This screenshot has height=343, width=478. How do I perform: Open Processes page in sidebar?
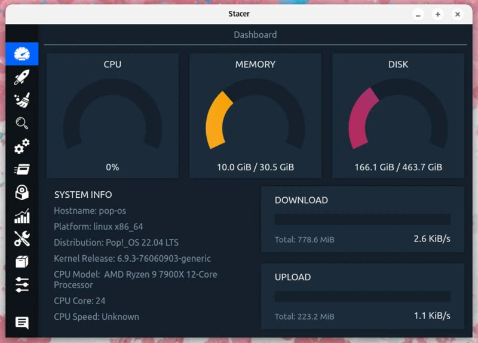tap(22, 170)
